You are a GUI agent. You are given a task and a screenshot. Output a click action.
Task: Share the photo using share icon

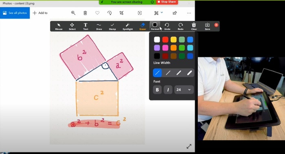click(175, 13)
